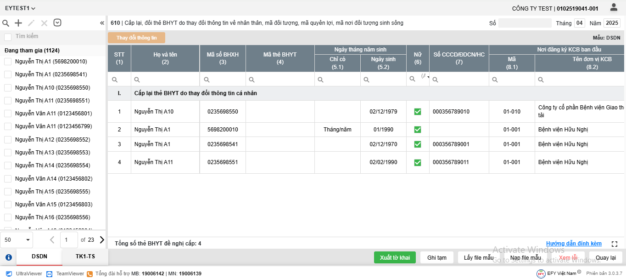
Task: Open the EYTEST1 account dropdown
Action: pyautogui.click(x=20, y=8)
